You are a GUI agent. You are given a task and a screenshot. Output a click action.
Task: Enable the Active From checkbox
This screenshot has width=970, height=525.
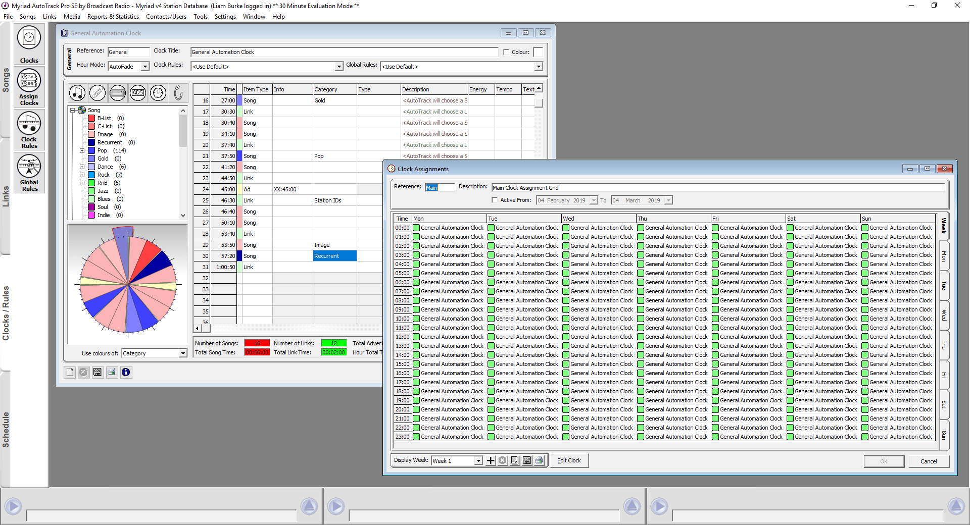[x=495, y=200]
